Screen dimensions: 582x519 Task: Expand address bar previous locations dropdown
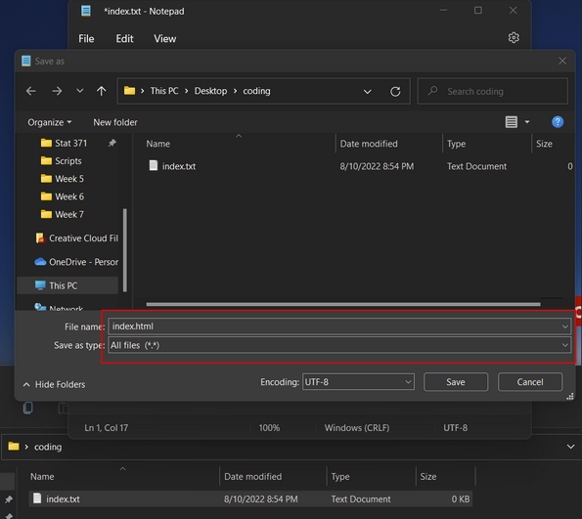point(368,91)
